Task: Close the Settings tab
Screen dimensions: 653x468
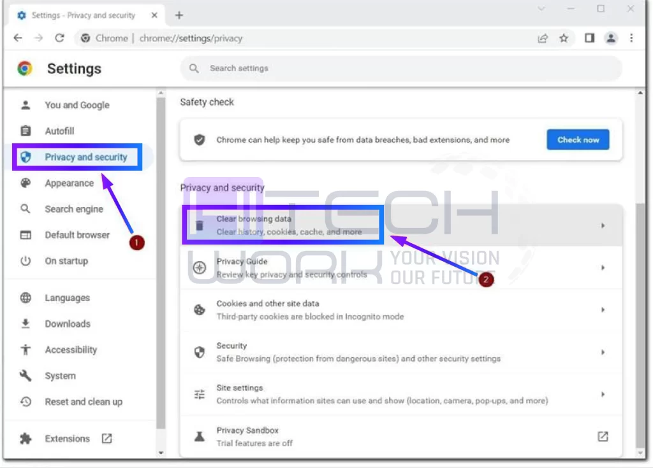Action: (x=154, y=15)
